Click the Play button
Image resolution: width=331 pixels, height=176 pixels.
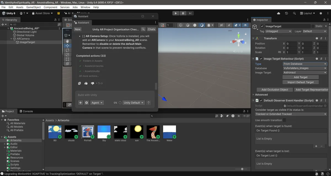coord(176,13)
